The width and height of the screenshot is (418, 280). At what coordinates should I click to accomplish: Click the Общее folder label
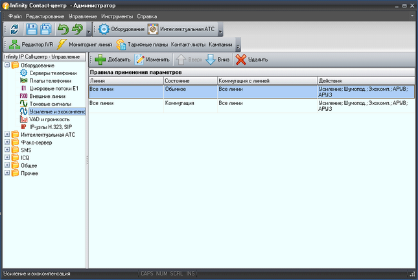29,165
